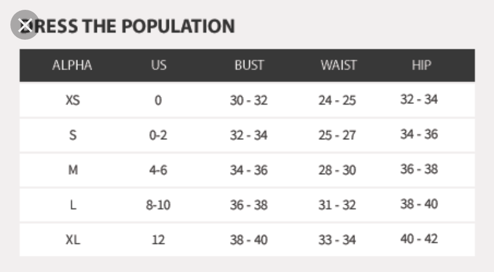Viewport: 494px width, 272px height.
Task: Close the size chart overlay
Action: (25, 25)
